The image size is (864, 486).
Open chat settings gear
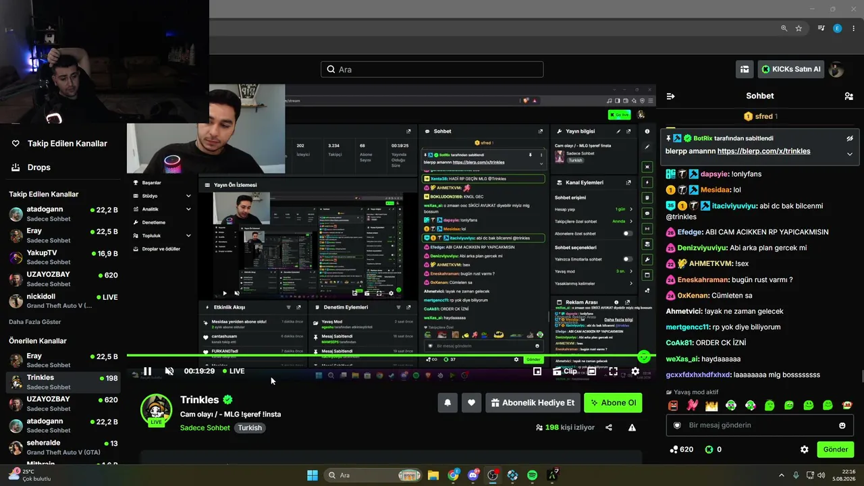(804, 450)
